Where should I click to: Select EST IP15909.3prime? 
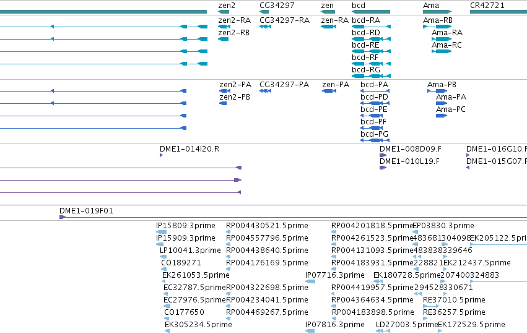pos(160,244)
